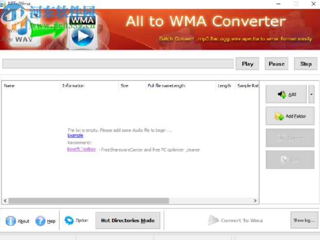
Task: Switch to Hot Directories Mode
Action: pos(128,220)
